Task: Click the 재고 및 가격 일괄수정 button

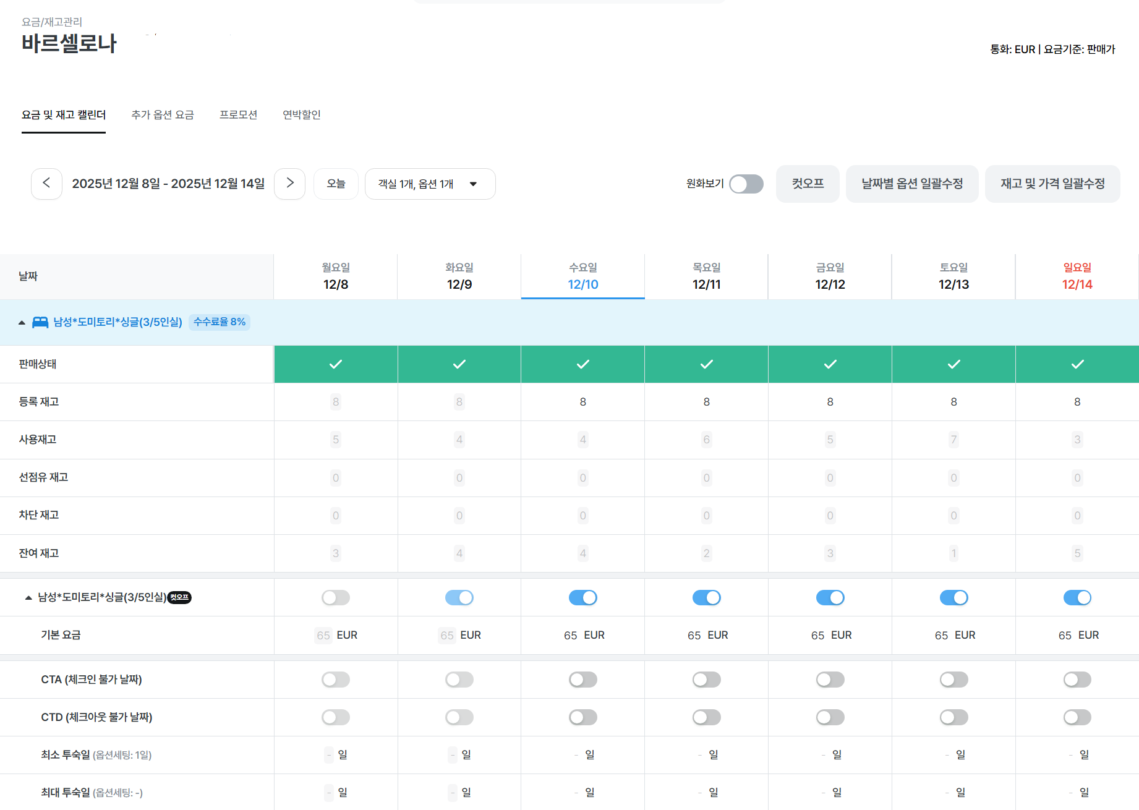Action: click(1052, 184)
